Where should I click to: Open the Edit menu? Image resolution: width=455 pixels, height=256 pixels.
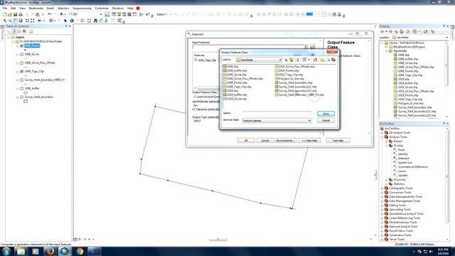13,8
